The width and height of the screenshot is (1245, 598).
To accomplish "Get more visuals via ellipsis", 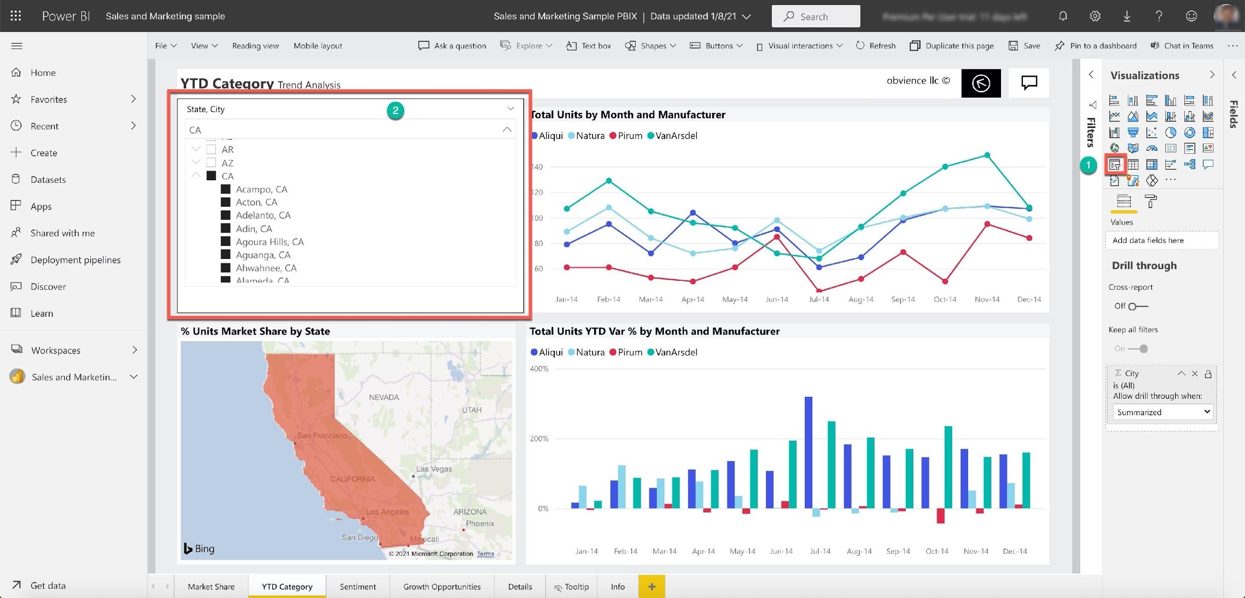I will point(1171,180).
